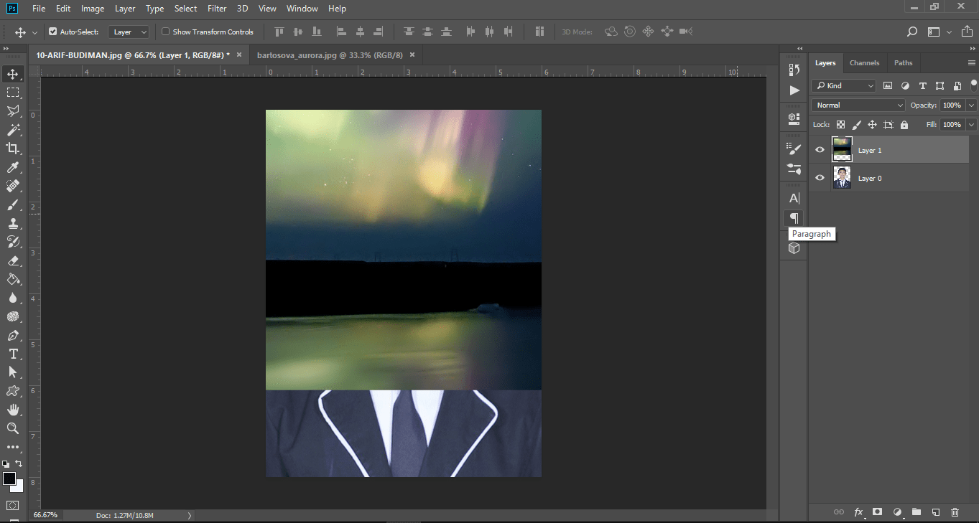Select the Move tool
Viewport: 979px width, 523px height.
click(11, 72)
